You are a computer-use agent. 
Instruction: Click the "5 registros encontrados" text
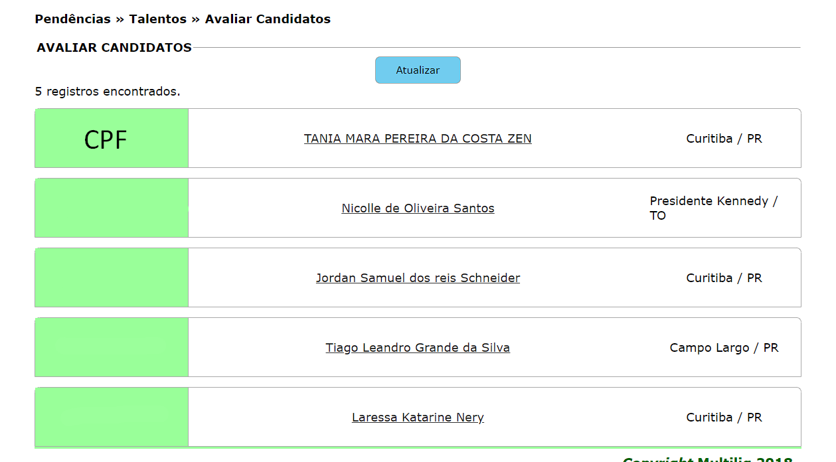(x=108, y=92)
